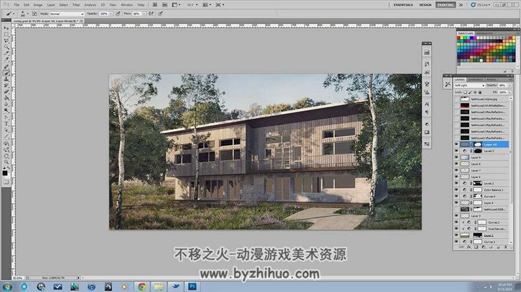Select the Horizontal Type tool
Image resolution: width=521 pixels, height=292 pixels.
(x=6, y=124)
